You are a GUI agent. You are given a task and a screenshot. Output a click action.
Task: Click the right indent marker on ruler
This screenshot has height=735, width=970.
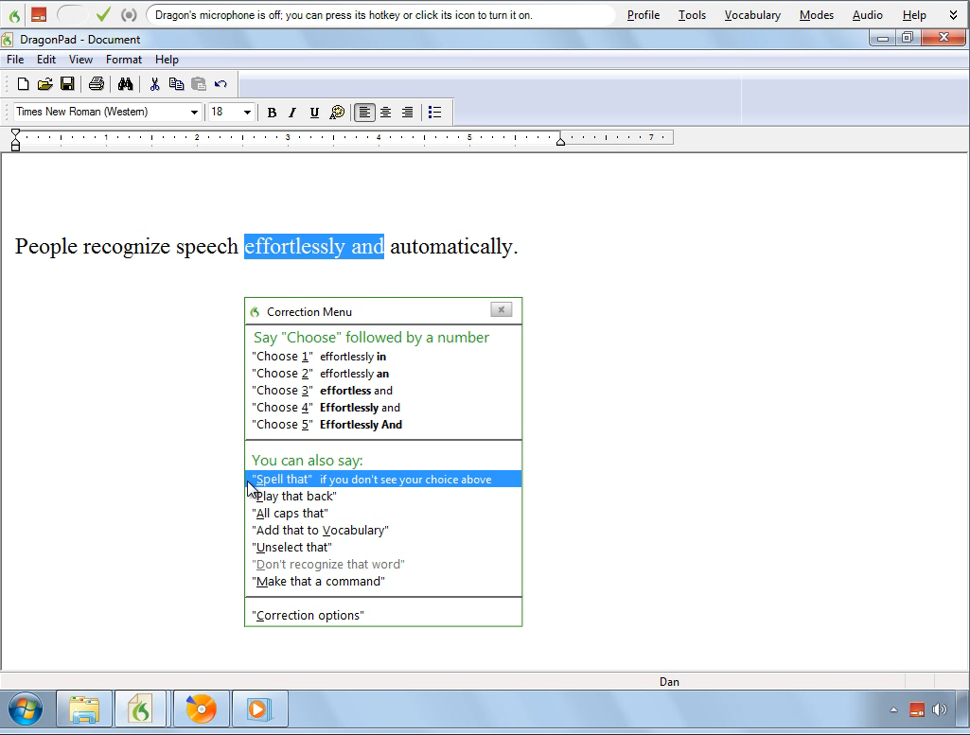560,142
